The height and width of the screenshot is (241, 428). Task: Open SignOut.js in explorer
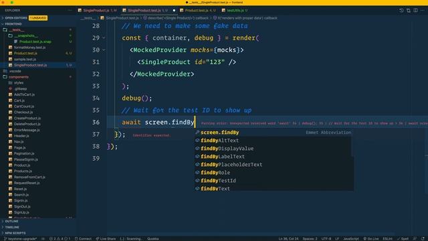click(x=22, y=207)
